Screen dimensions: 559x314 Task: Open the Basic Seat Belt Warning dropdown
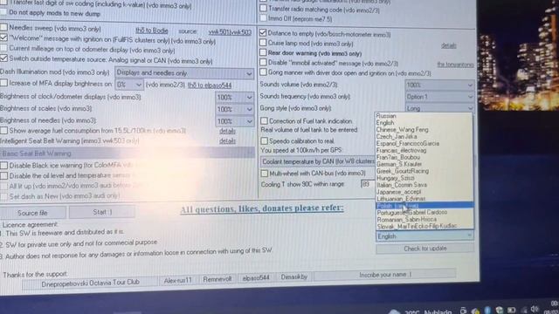[128, 154]
